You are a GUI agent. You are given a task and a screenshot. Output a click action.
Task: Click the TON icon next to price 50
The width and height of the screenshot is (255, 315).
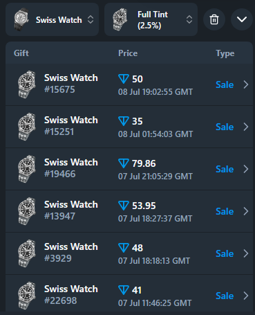click(x=124, y=79)
